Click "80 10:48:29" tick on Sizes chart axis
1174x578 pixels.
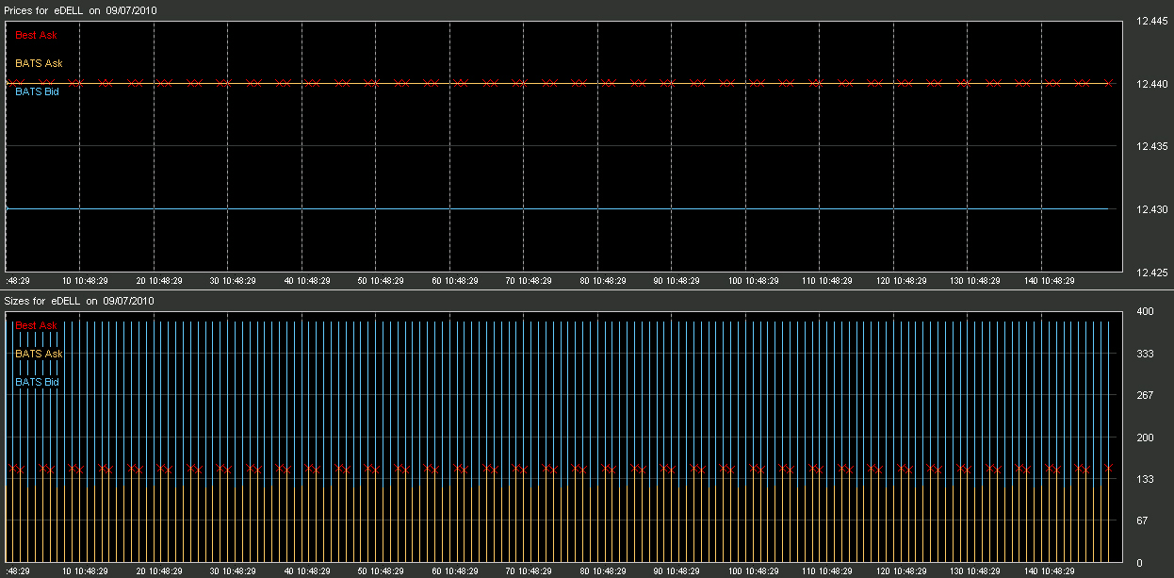(x=602, y=571)
